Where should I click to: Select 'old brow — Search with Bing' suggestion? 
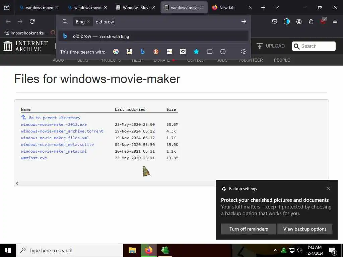pos(153,36)
